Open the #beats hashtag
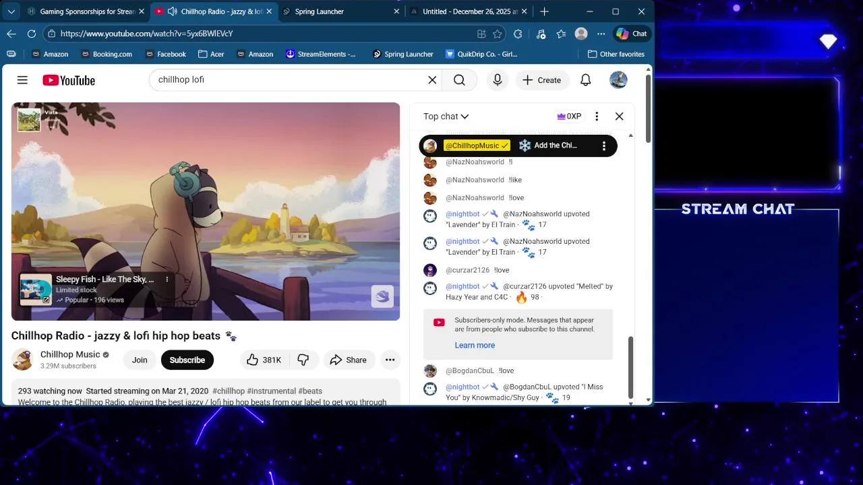863x485 pixels. 310,391
